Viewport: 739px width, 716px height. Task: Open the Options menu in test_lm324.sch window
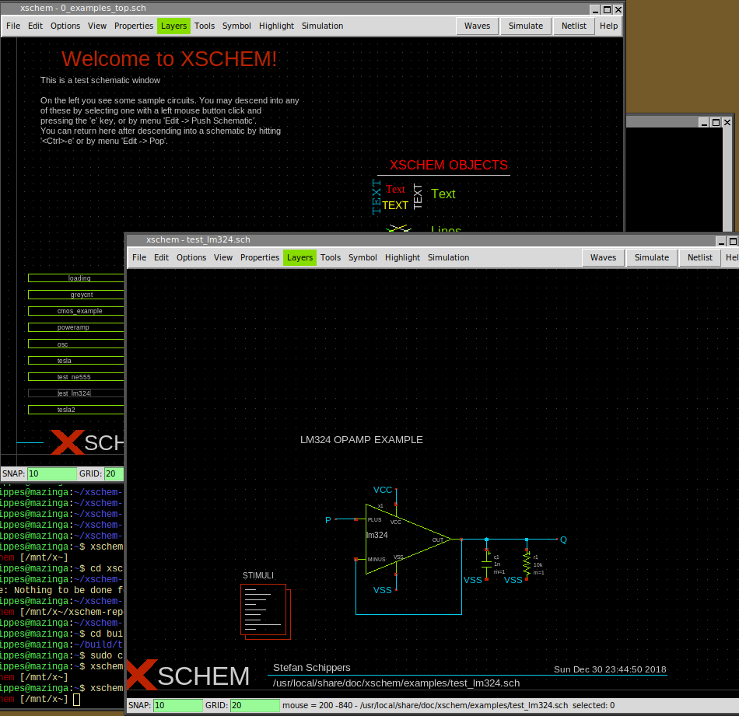pyautogui.click(x=191, y=257)
